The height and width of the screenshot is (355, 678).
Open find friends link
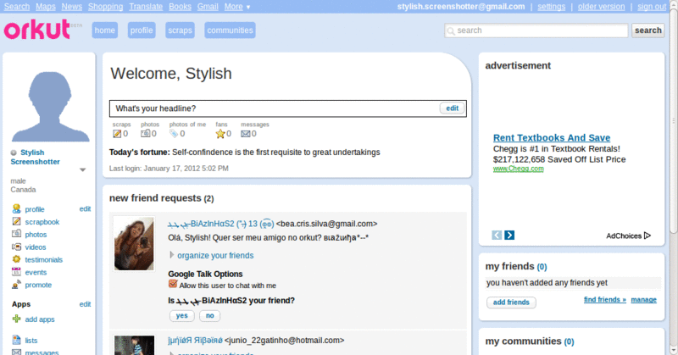coord(605,300)
